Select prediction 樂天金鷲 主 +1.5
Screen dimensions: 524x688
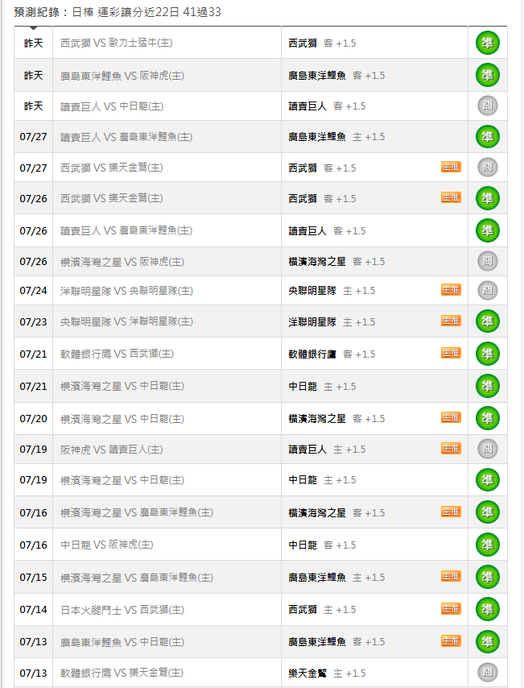(x=327, y=673)
